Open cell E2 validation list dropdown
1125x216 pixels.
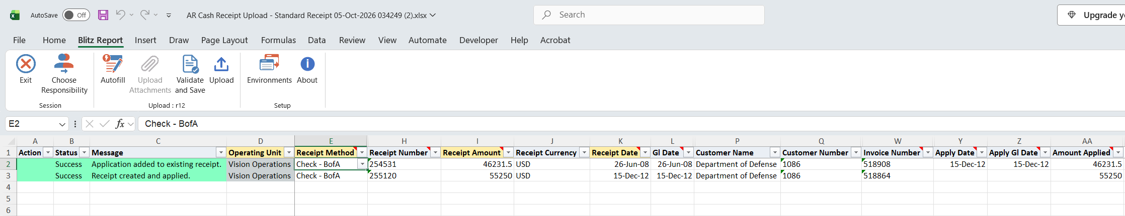362,164
